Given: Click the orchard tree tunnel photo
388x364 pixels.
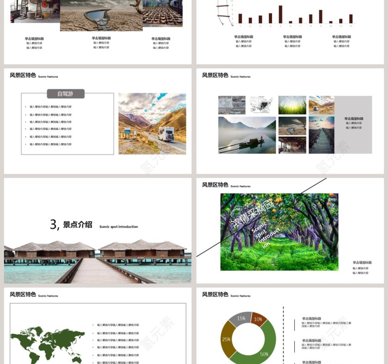Looking at the screenshot, I should tap(279, 232).
